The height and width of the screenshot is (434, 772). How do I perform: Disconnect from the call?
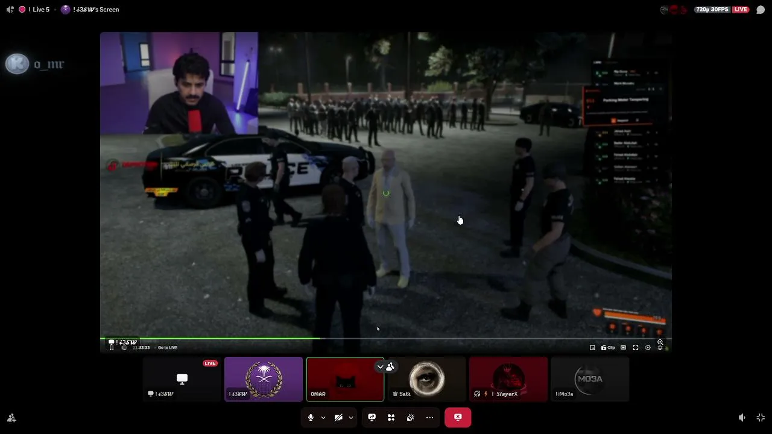pyautogui.click(x=458, y=417)
